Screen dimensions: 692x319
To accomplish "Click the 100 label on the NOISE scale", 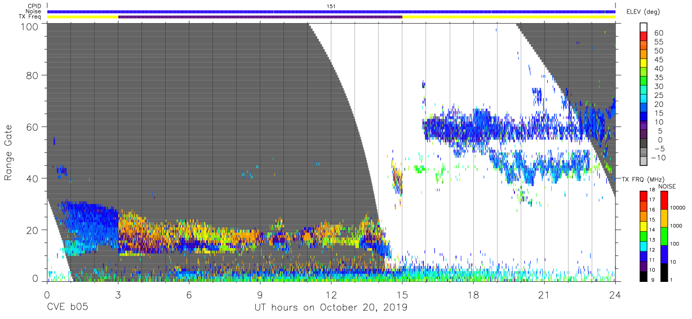I will click(676, 244).
